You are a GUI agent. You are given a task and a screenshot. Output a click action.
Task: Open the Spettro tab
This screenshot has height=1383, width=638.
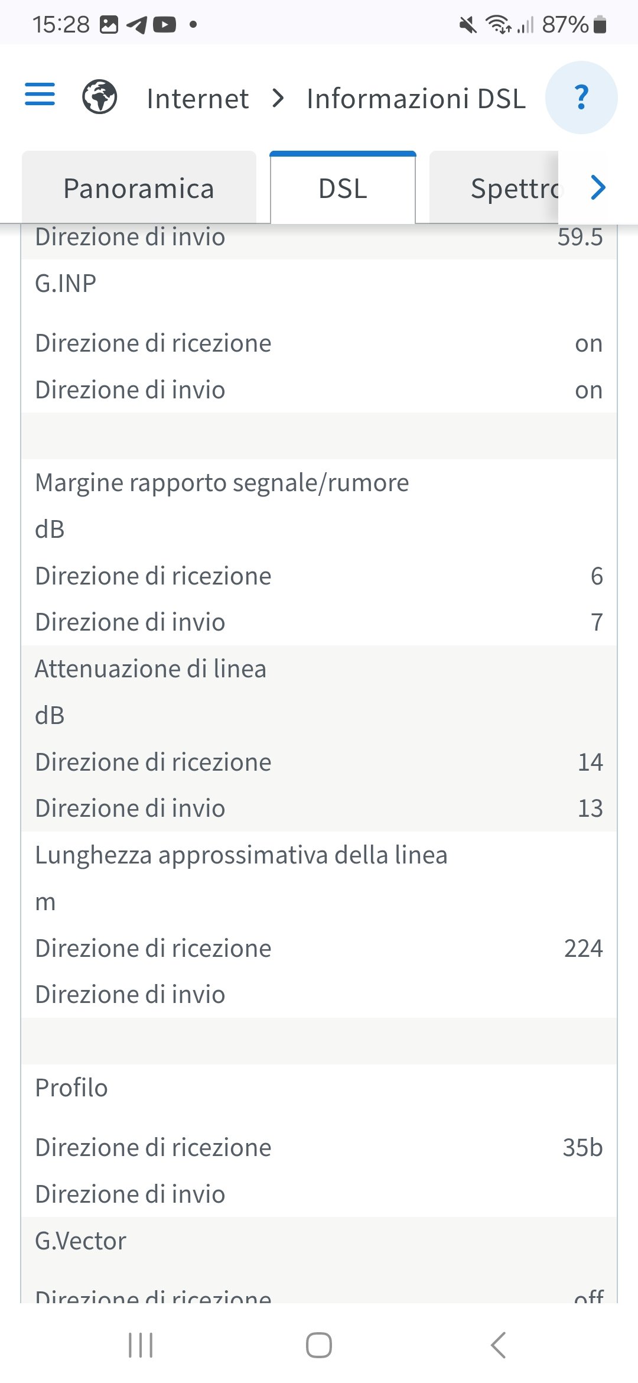point(514,189)
